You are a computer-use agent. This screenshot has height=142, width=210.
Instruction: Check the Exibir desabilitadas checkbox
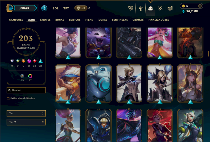pos(8,99)
